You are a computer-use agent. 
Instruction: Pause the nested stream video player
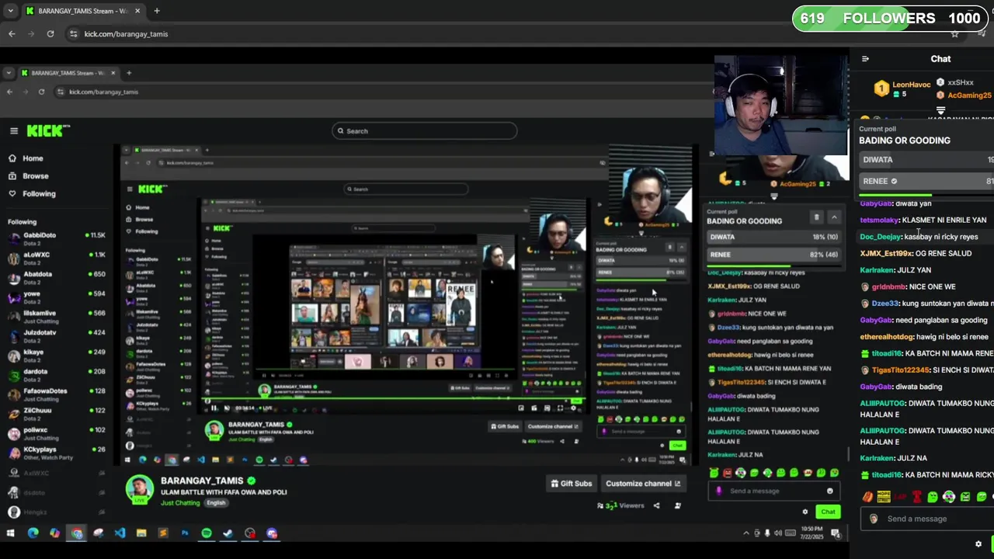tap(214, 408)
